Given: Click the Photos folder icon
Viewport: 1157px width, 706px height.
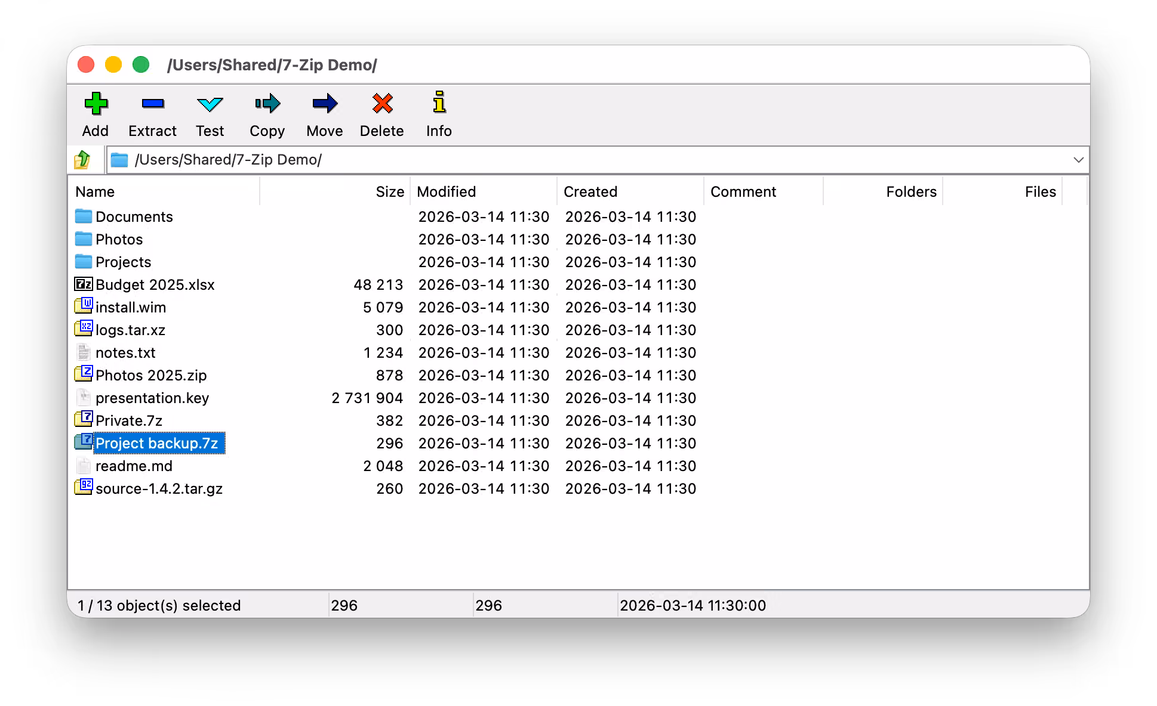Looking at the screenshot, I should point(84,239).
